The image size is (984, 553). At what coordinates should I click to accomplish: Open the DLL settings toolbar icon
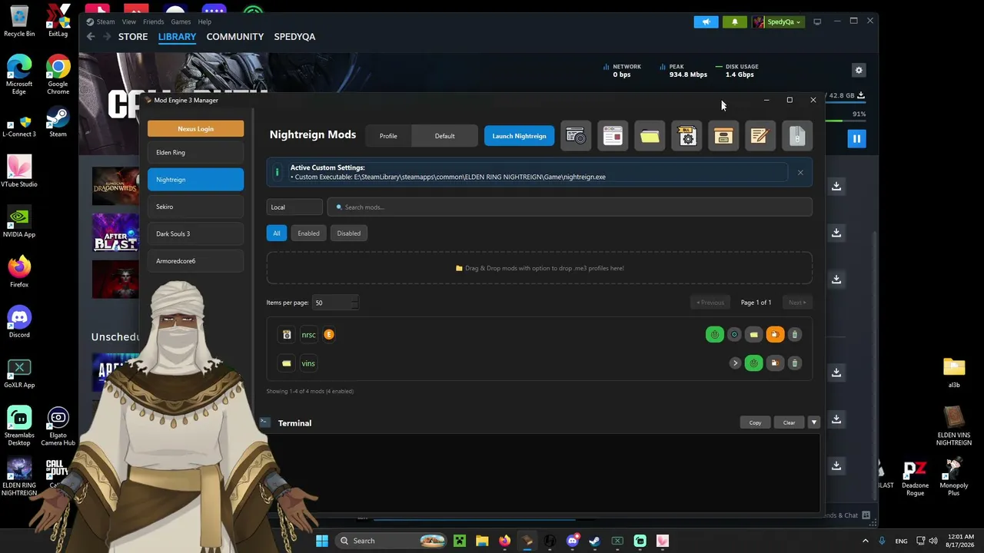[x=686, y=136]
